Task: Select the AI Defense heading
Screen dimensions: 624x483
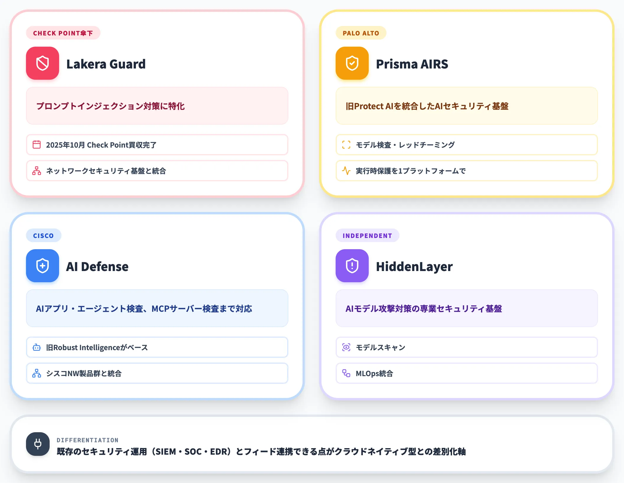Action: [97, 266]
